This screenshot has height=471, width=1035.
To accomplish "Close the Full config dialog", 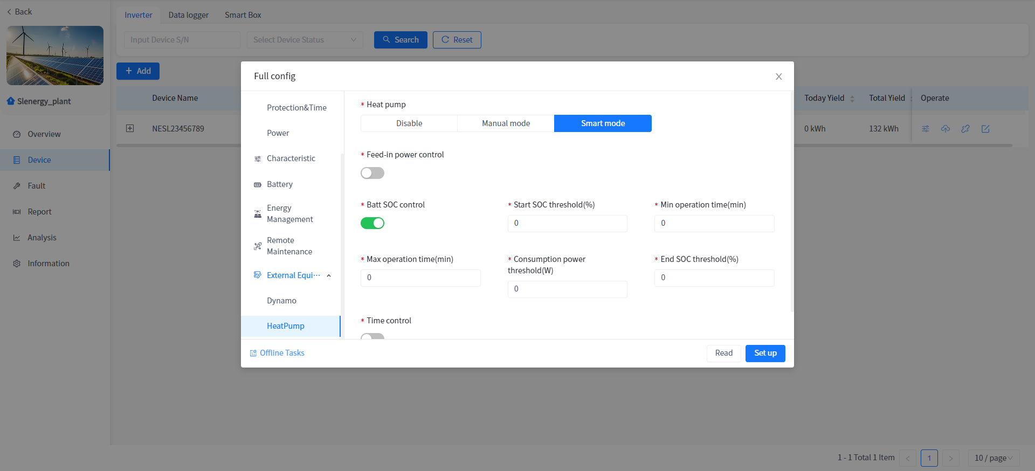I will (778, 77).
